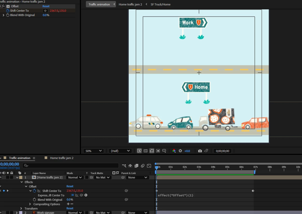
Task: Toggle keyframe diamond for Shift Center To
Action: (4, 191)
